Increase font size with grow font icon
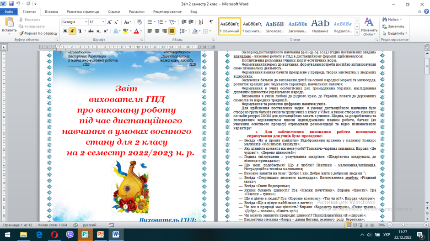 tap(109, 22)
